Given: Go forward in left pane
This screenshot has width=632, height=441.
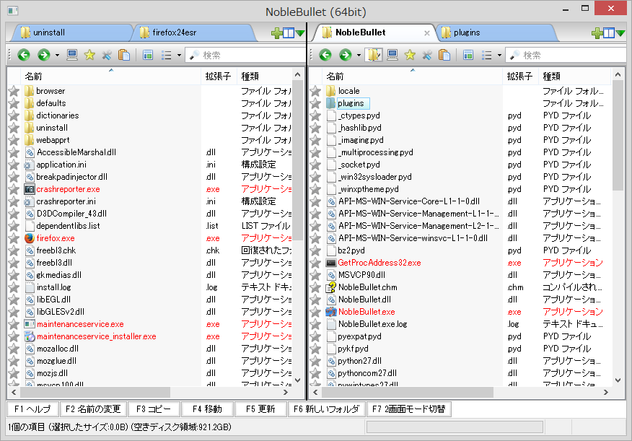Looking at the screenshot, I should [x=43, y=55].
